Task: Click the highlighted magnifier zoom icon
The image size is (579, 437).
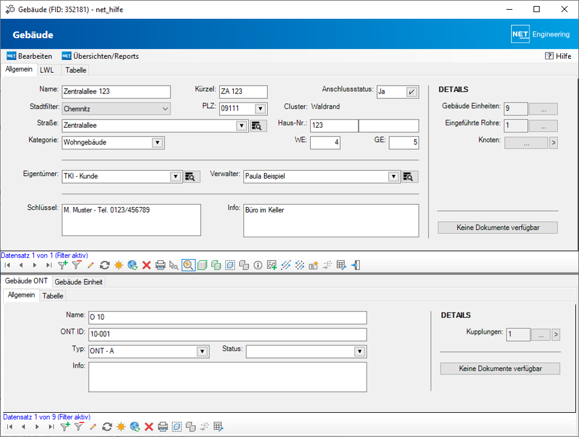Action: [x=188, y=265]
